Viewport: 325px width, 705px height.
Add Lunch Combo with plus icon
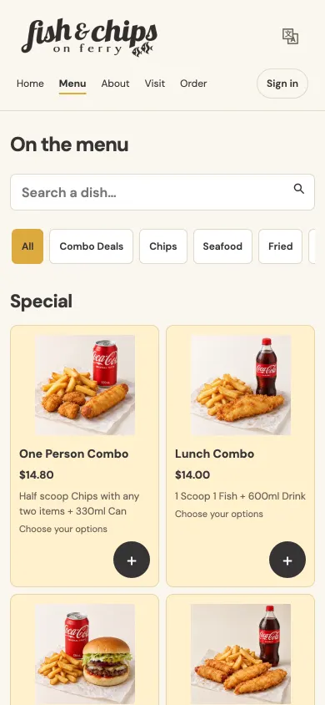point(287,560)
